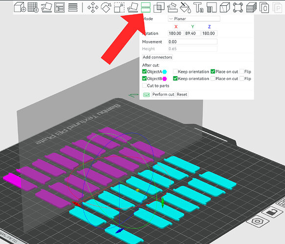Click the green keyboard shortcuts icon
This screenshot has height=244, width=285.
point(146,95)
